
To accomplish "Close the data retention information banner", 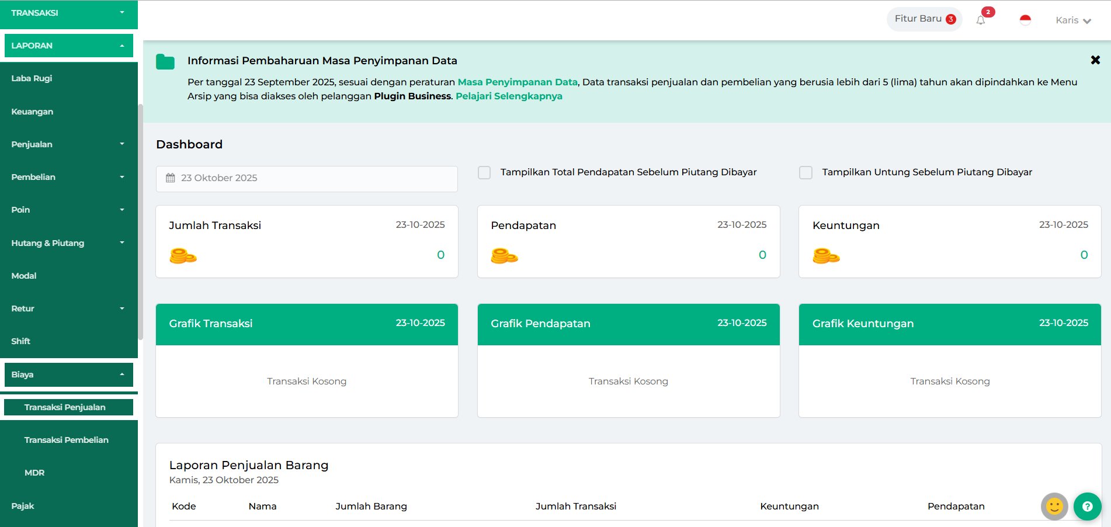I will [1095, 60].
